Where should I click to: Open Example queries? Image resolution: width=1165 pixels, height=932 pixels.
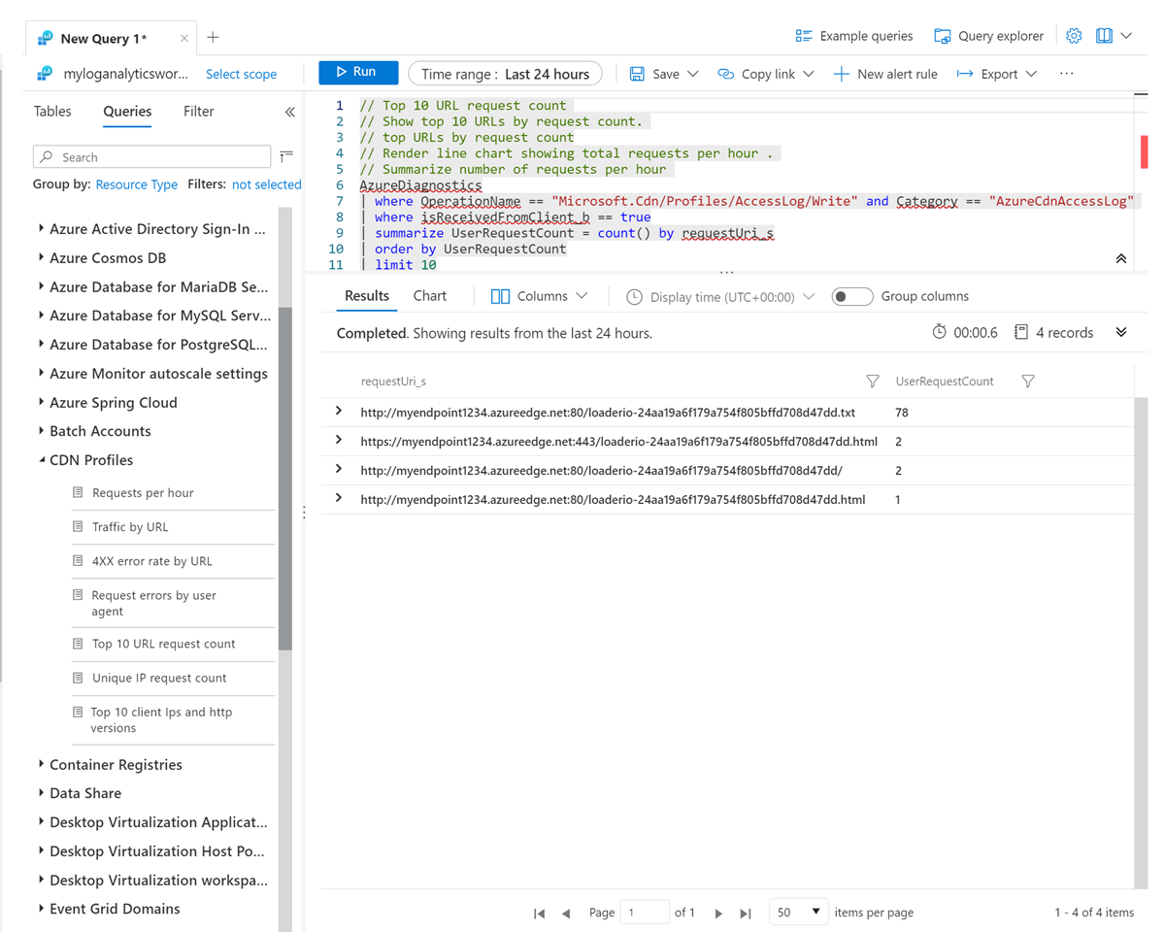(x=853, y=36)
